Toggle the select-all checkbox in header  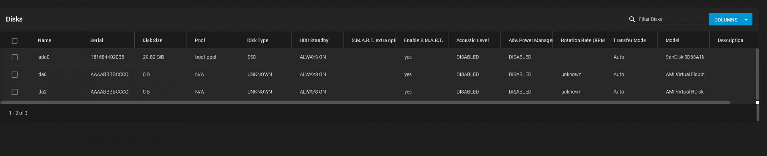click(15, 41)
